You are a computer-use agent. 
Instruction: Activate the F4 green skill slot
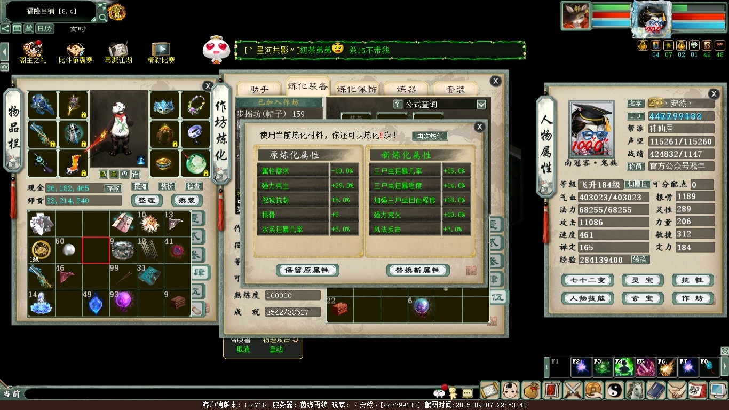tap(624, 367)
